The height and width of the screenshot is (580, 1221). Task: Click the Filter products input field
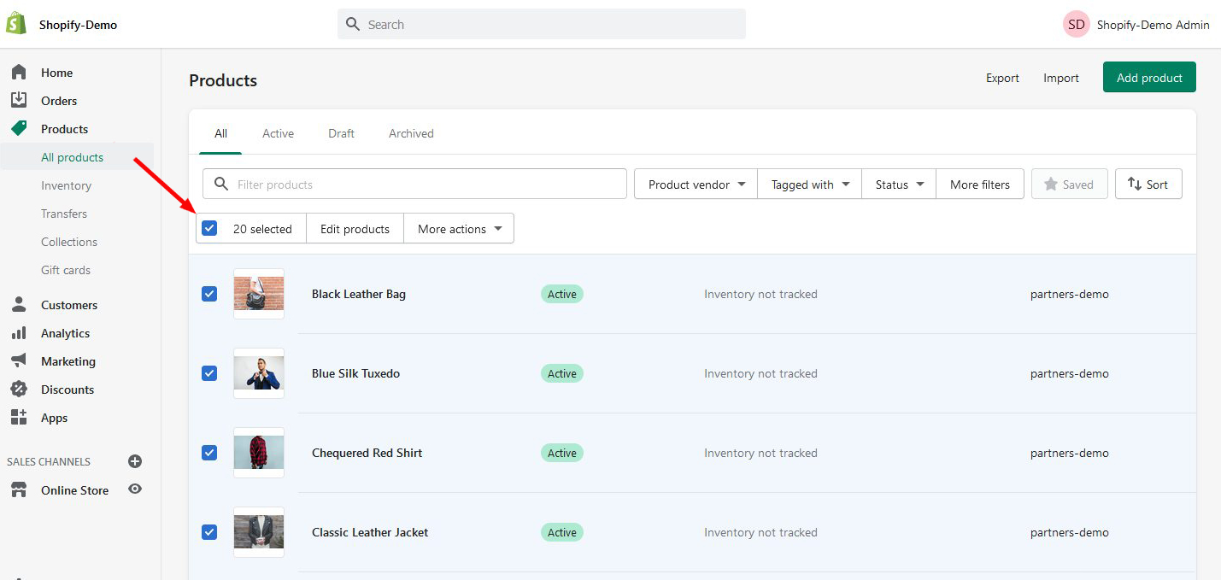tap(427, 185)
